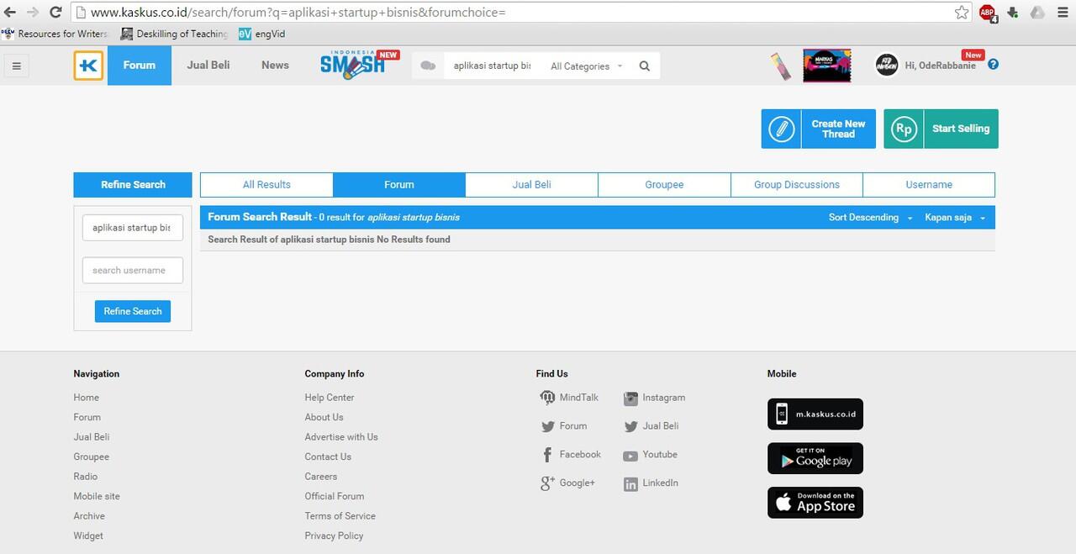This screenshot has width=1076, height=554.
Task: Click the Instagram icon under Find Us
Action: pyautogui.click(x=630, y=398)
